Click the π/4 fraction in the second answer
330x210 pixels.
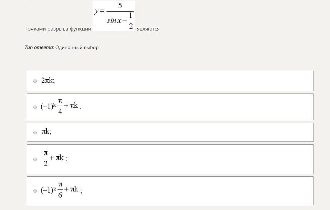(60, 107)
